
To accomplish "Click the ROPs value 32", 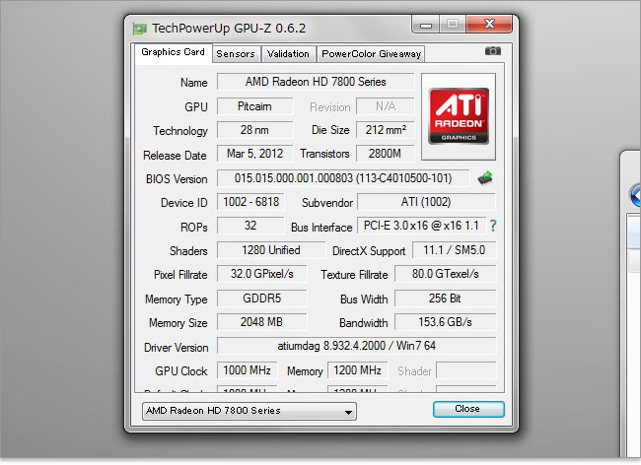I will 250,226.
